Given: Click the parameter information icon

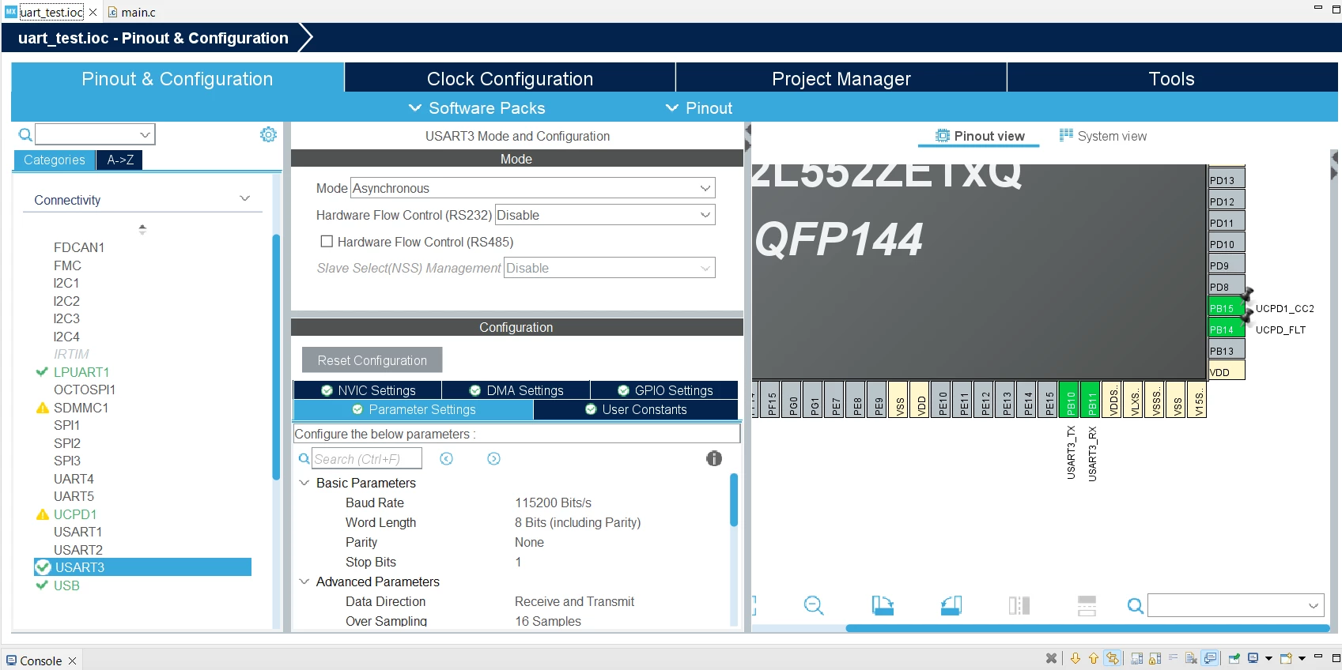Looking at the screenshot, I should [714, 458].
